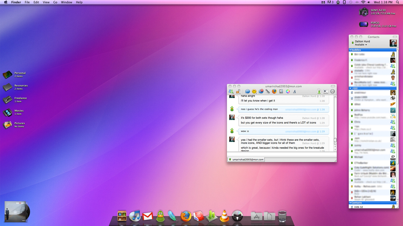403x226 pixels.
Task: Open the SONY A230 camera volume
Action: (x=363, y=12)
